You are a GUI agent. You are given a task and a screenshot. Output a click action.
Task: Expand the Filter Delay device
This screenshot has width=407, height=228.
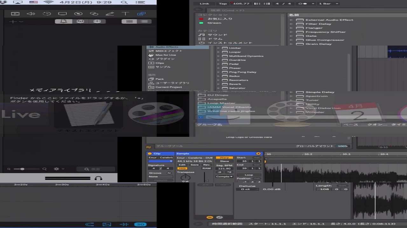(x=291, y=24)
